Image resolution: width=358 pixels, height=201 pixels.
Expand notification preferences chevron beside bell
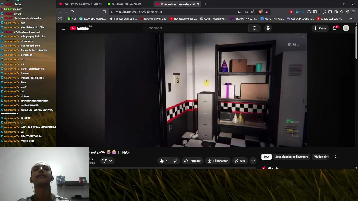(x=110, y=161)
